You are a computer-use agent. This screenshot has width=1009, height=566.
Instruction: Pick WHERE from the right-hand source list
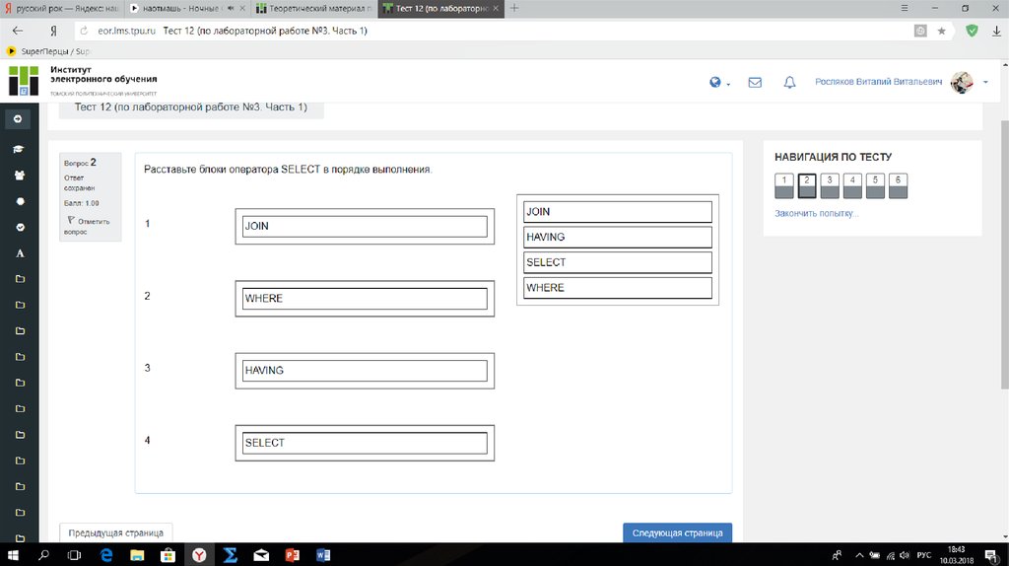click(618, 288)
